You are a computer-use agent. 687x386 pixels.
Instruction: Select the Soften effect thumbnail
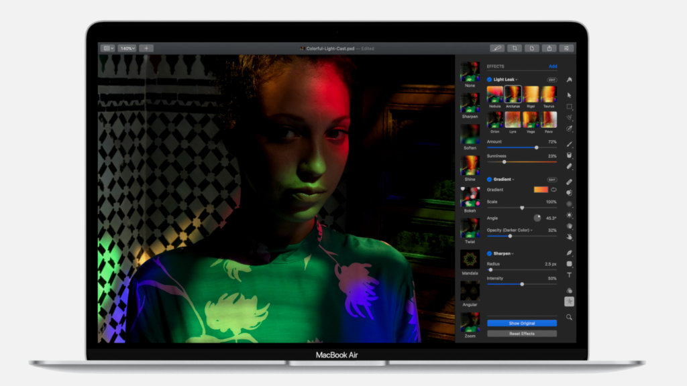(470, 134)
